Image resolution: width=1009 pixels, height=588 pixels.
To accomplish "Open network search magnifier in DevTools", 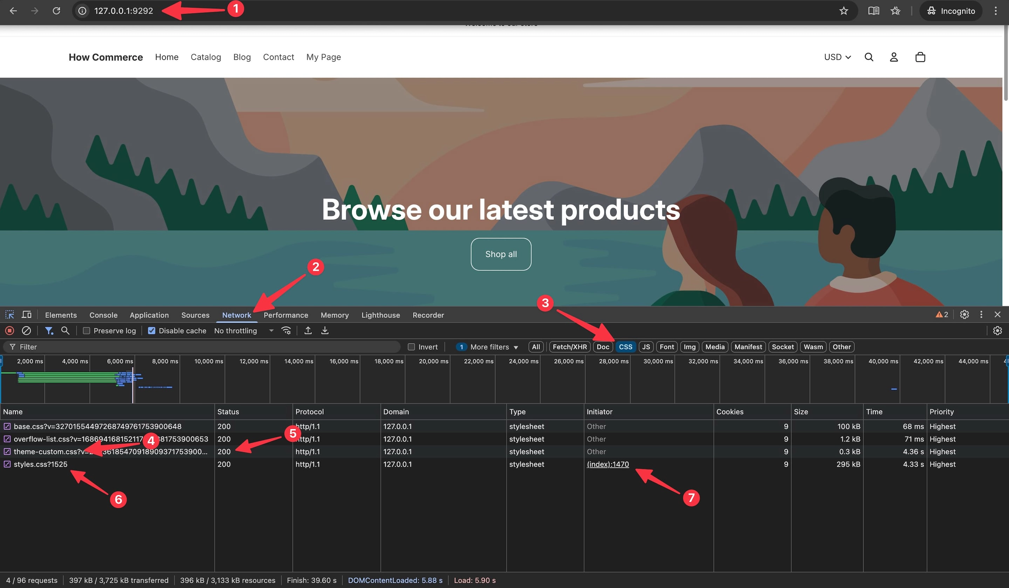I will coord(65,331).
